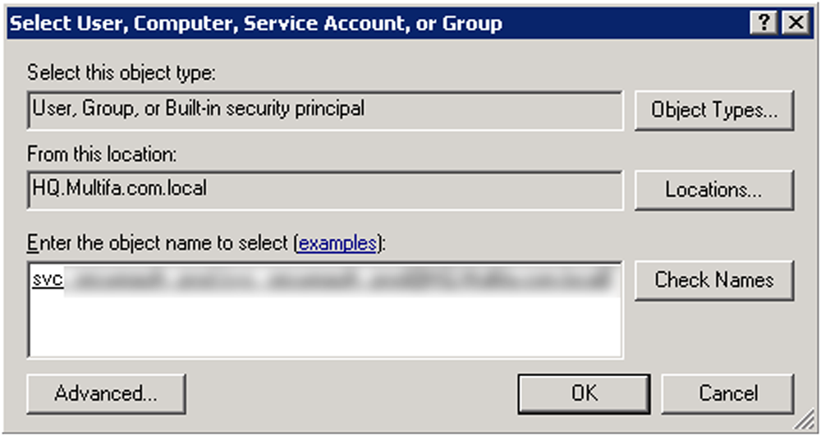The height and width of the screenshot is (436, 821).
Task: Confirm selection with OK
Action: click(x=584, y=393)
